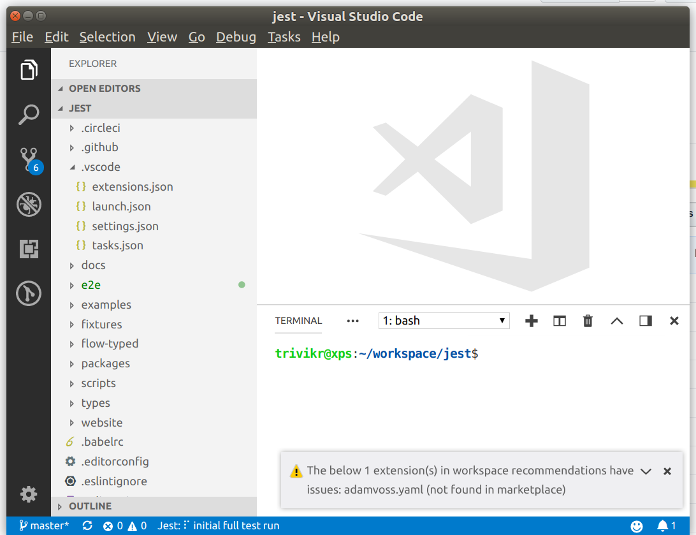Maximize the terminal panel size
Screen dimensions: 696x535
coord(616,321)
